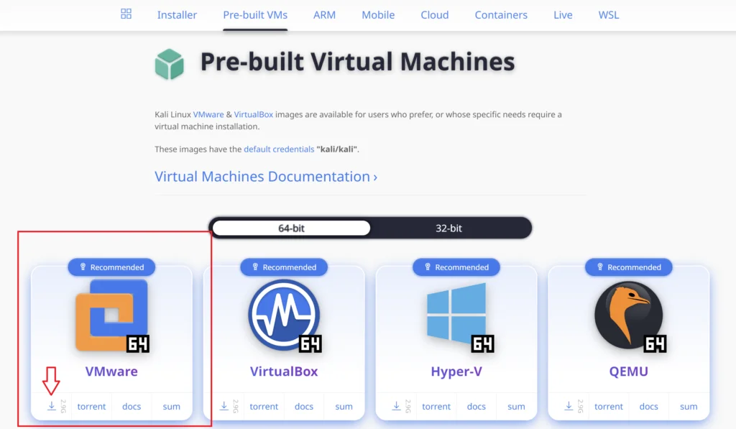Follow the VirtualBox link in the description

(254, 114)
